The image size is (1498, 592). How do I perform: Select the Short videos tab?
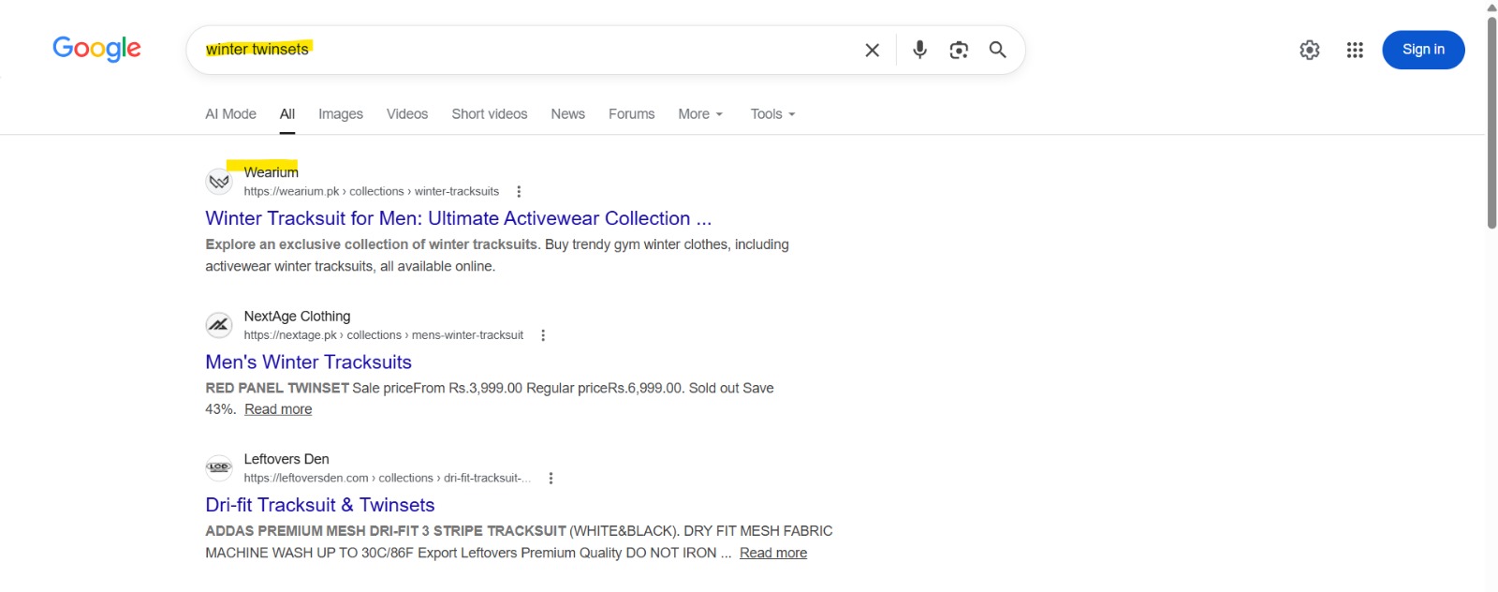tap(490, 114)
